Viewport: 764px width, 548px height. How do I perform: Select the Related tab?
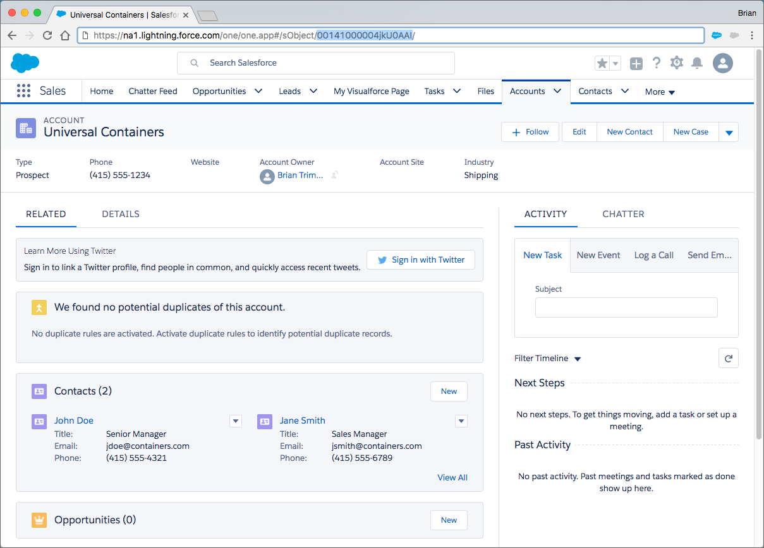(x=46, y=214)
